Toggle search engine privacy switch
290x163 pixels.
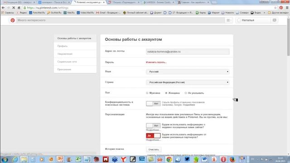(153, 104)
